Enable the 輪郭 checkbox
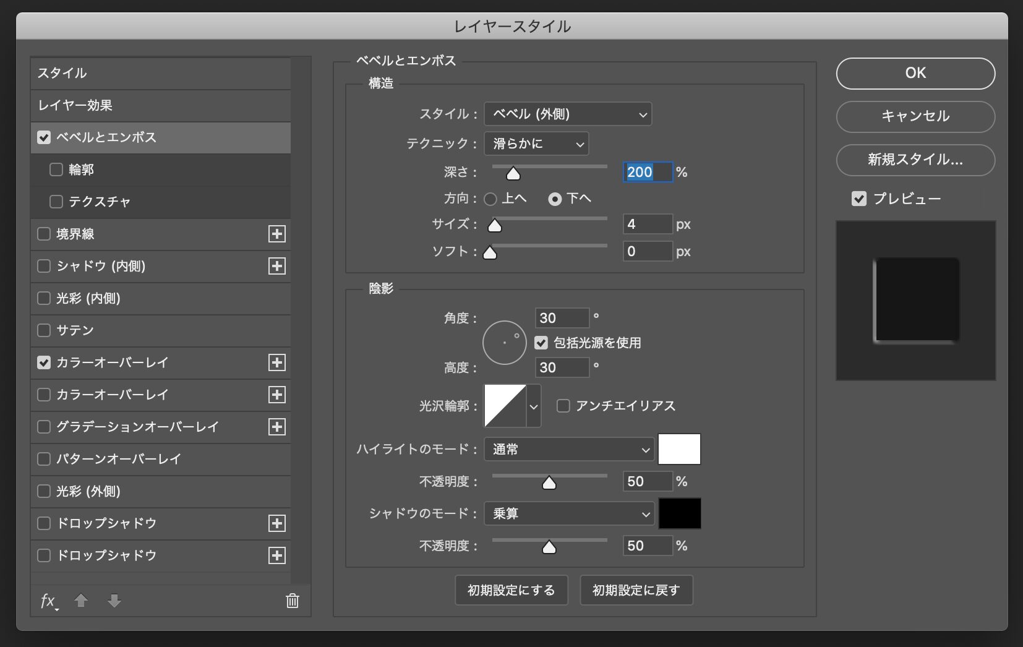The height and width of the screenshot is (647, 1023). [56, 169]
